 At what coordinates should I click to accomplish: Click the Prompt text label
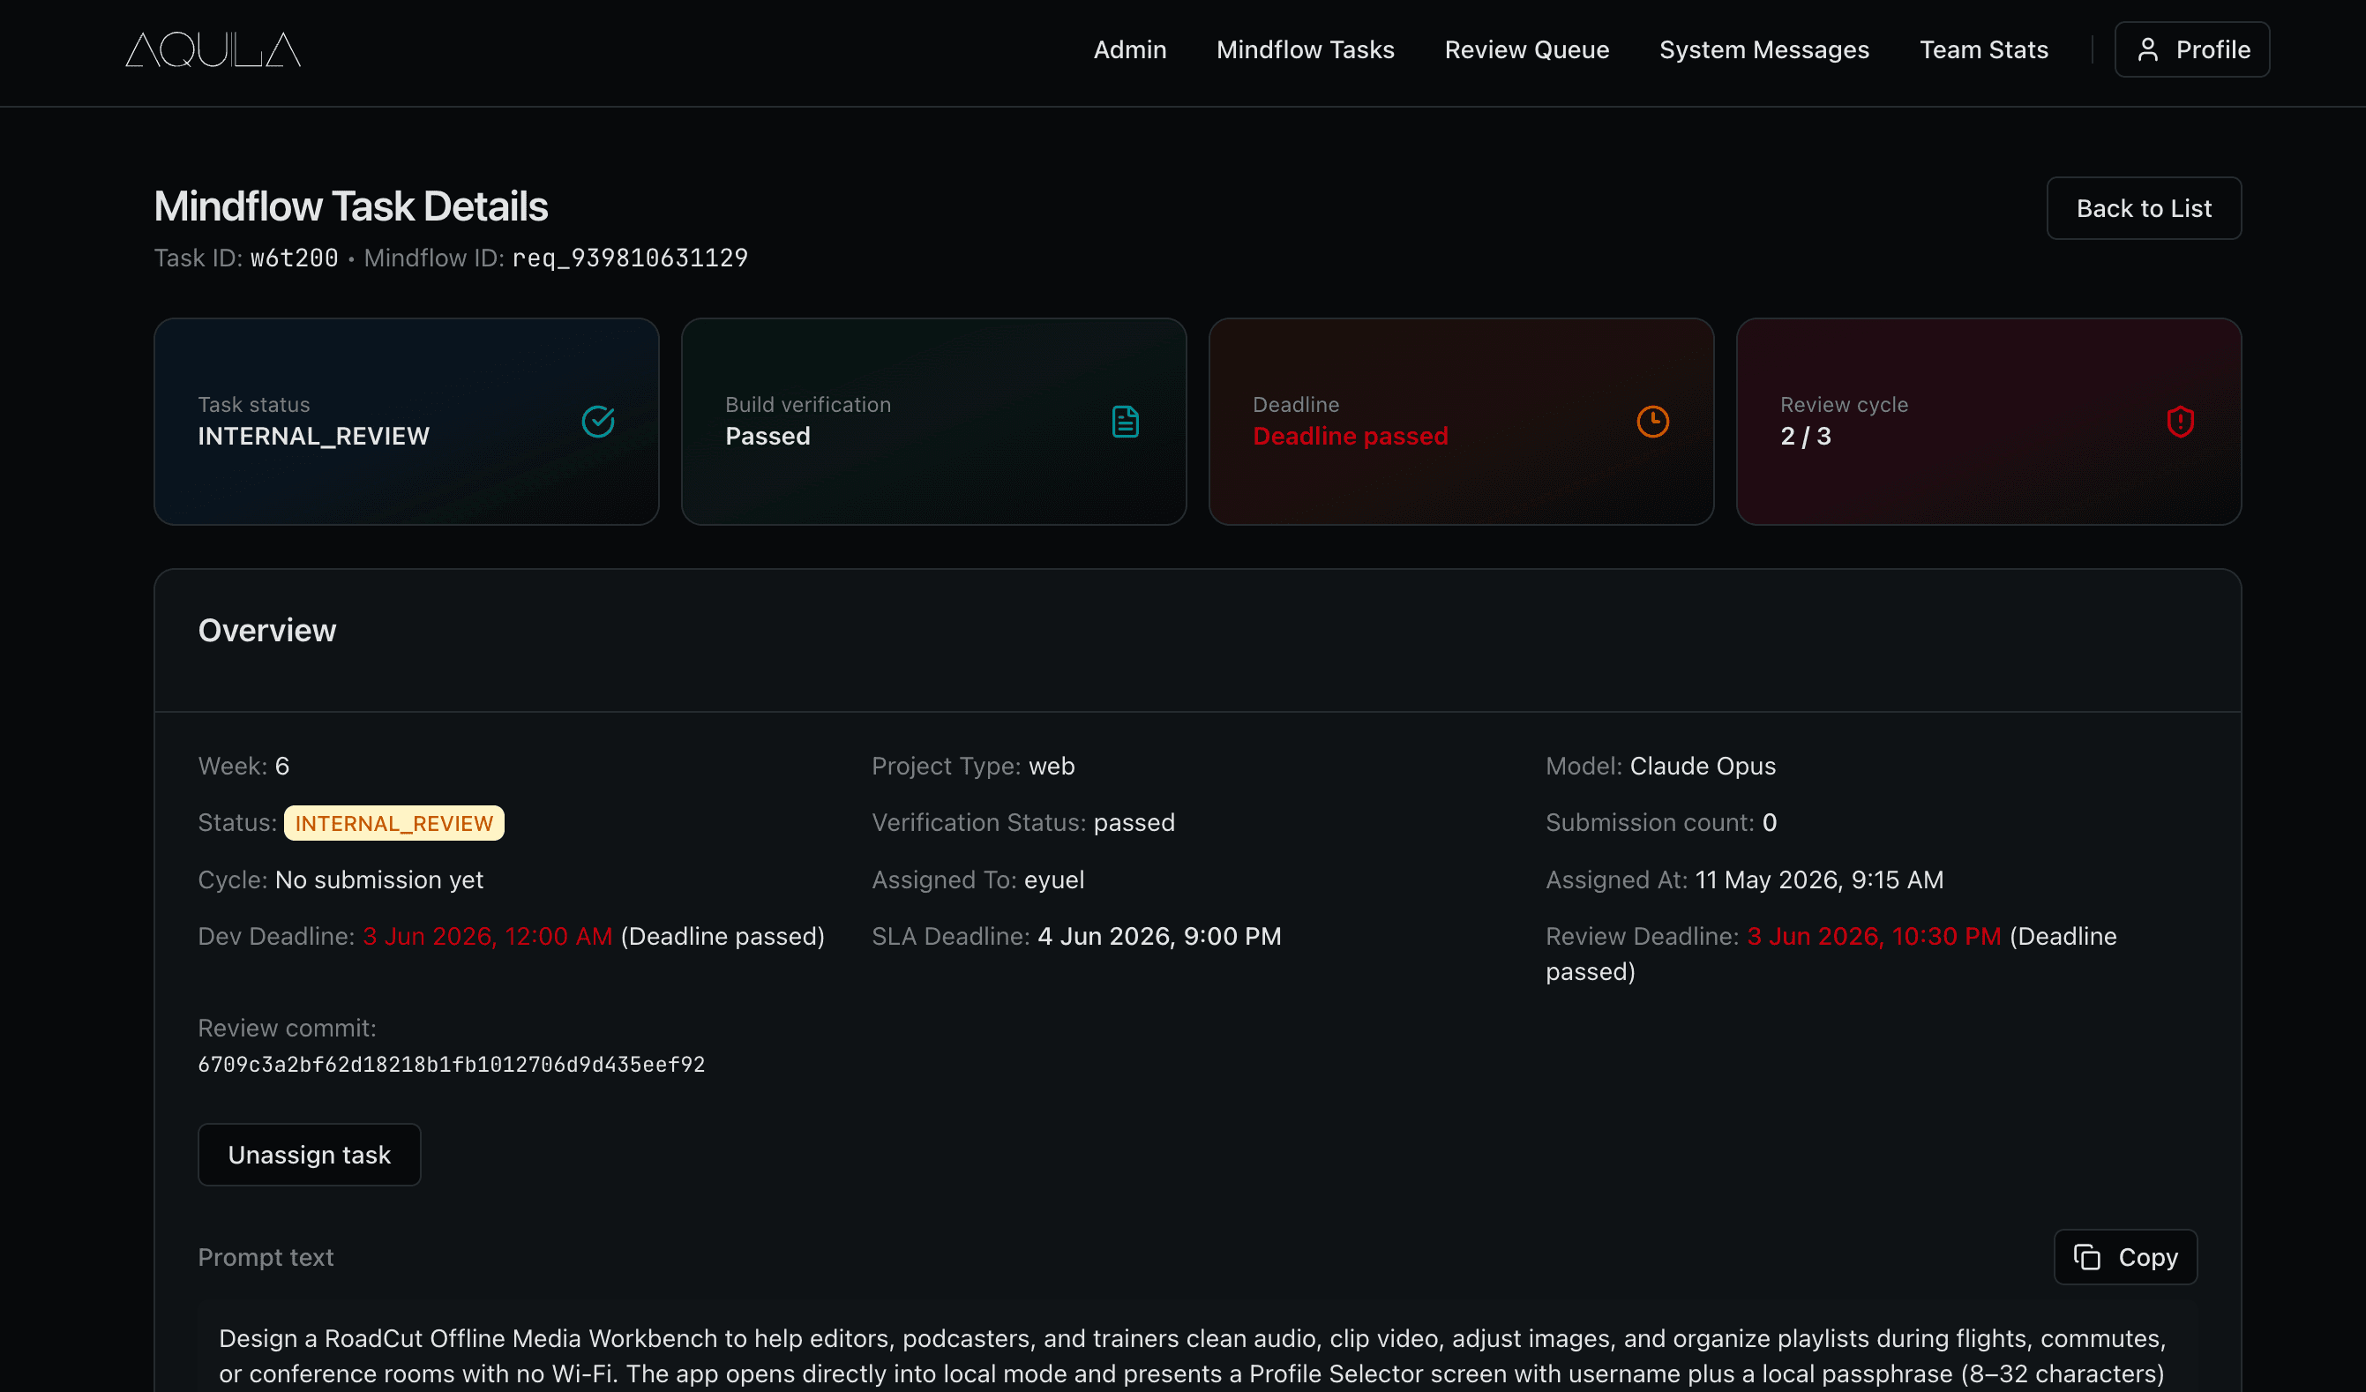pos(266,1257)
